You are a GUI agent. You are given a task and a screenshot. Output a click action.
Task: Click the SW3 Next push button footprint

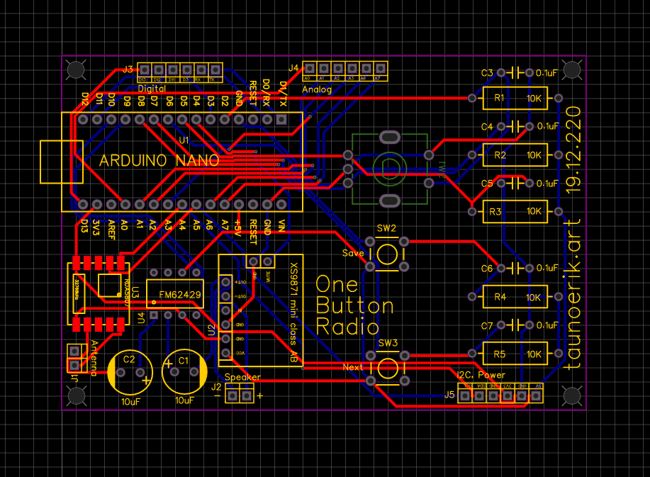[x=387, y=368]
